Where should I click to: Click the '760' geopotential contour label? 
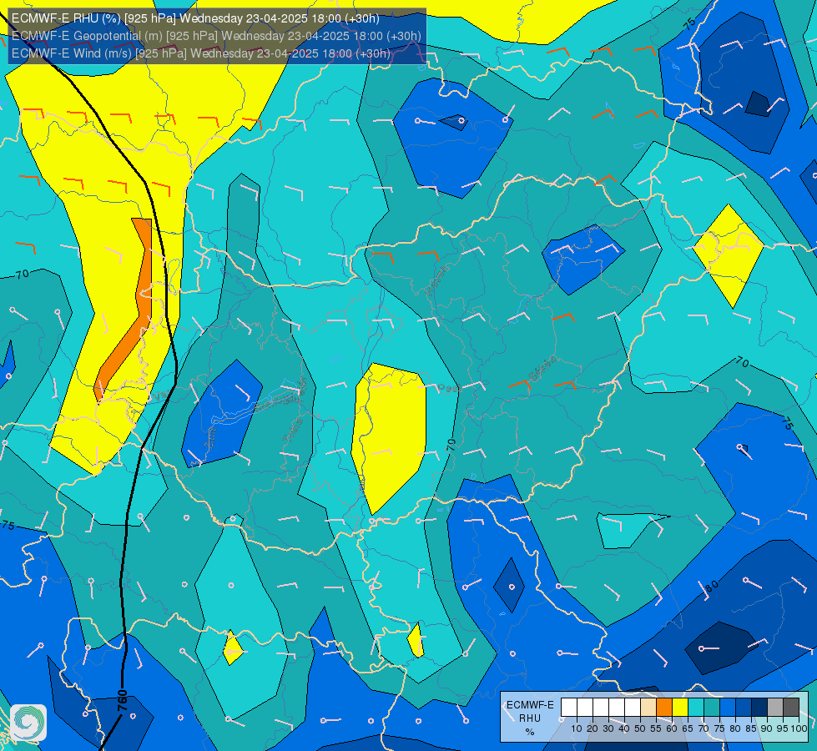pos(123,701)
